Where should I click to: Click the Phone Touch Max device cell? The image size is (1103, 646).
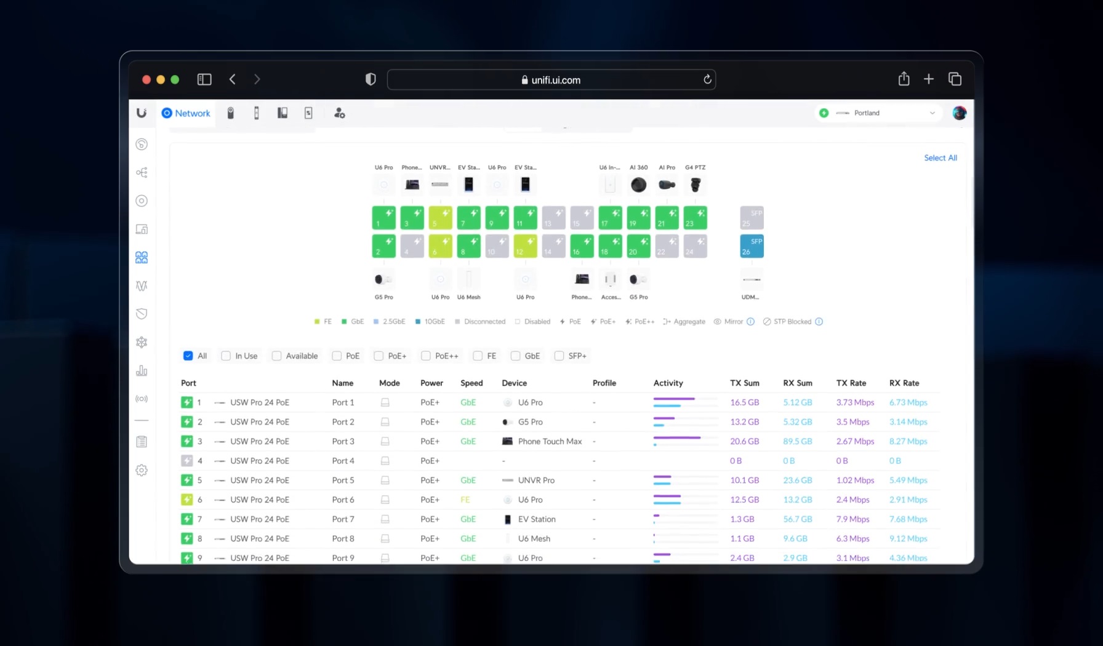[542, 442]
